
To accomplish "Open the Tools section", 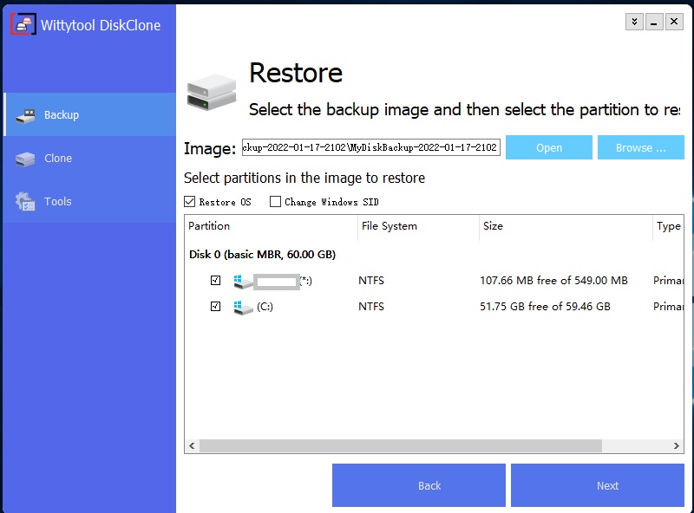I will click(x=90, y=201).
